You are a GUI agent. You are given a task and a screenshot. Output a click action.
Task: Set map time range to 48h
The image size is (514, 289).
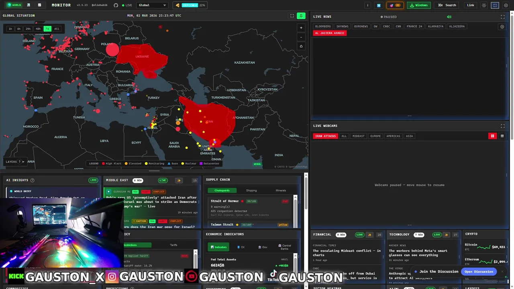(38, 29)
